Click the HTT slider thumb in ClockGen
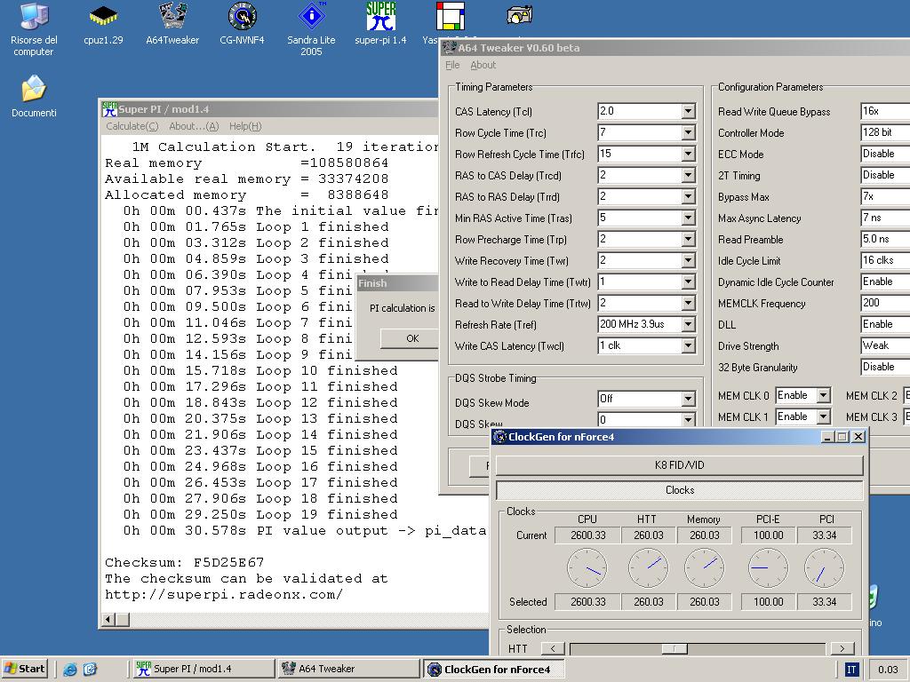Screen dimensions: 910x682 coord(675,648)
